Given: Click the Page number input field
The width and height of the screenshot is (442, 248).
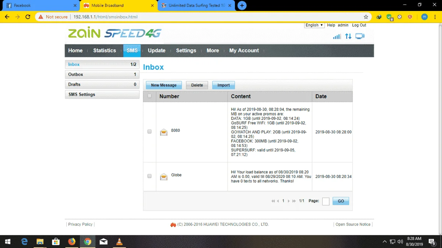Looking at the screenshot, I should (326, 201).
